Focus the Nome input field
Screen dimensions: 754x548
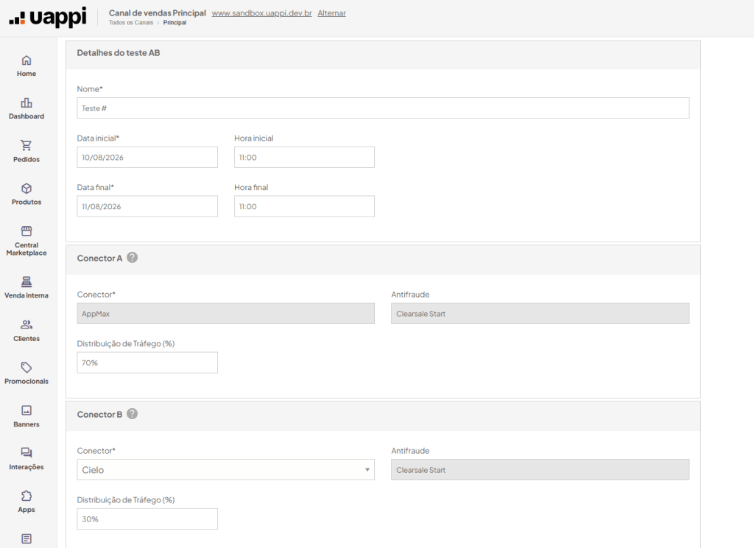tap(383, 108)
